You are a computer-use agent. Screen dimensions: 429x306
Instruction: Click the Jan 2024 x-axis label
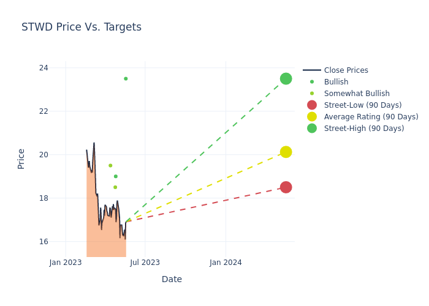pos(226,263)
